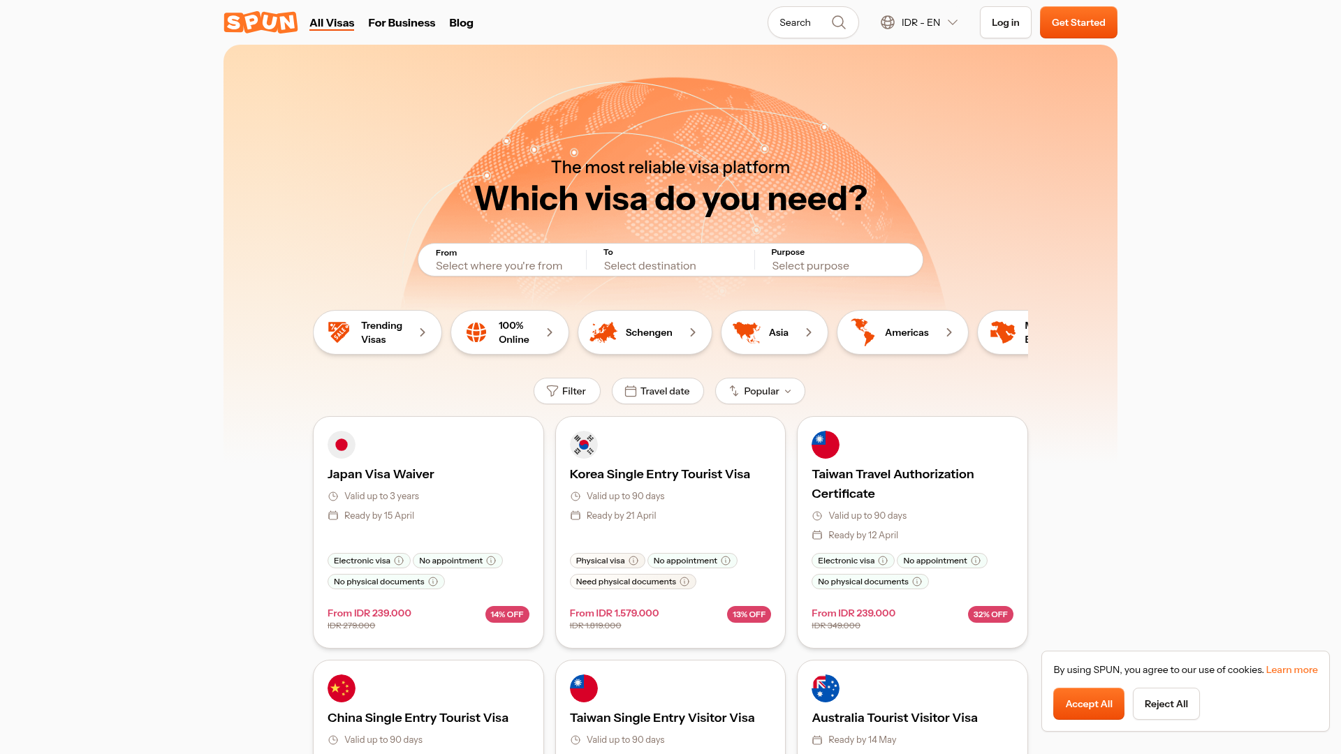Click info icon beside Need physical documents
The height and width of the screenshot is (754, 1341).
click(x=684, y=582)
